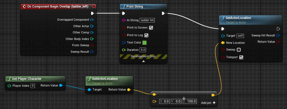Click GetActorLocation's Return Value pin
This screenshot has width=287, height=109.
[129, 90]
